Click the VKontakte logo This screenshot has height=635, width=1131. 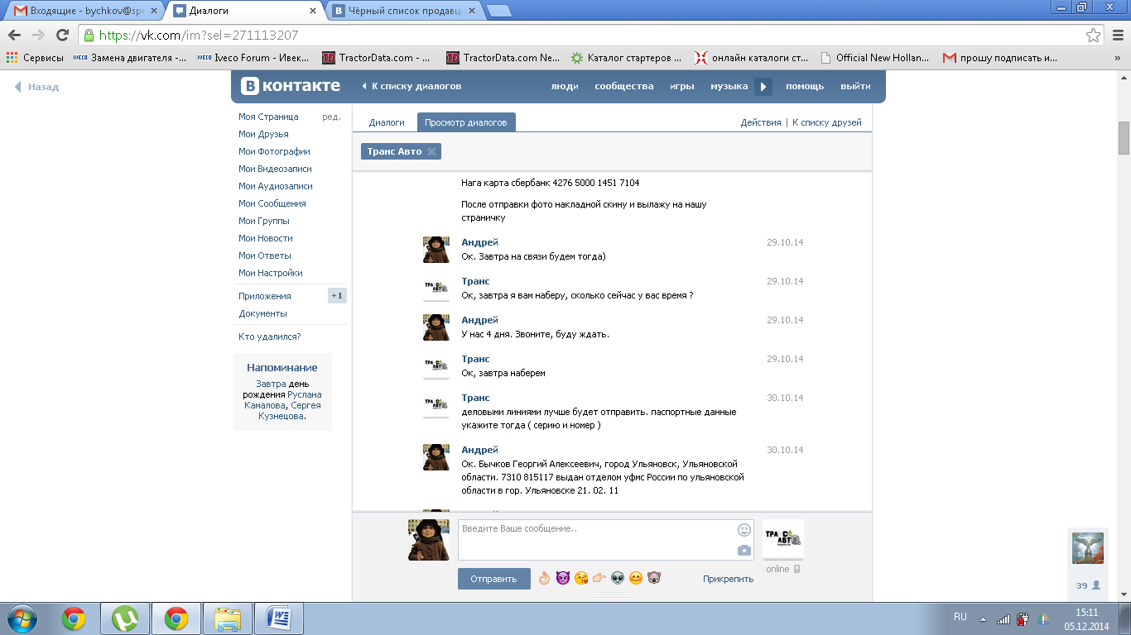coord(291,86)
